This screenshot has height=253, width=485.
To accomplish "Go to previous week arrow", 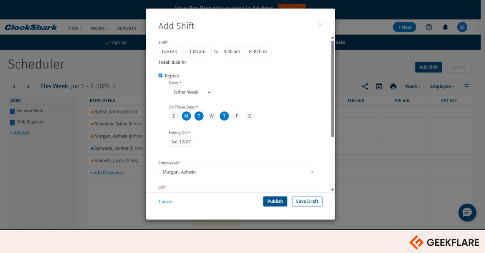I will (14, 86).
